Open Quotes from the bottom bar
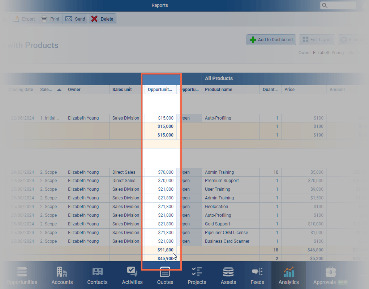 pos(165,276)
